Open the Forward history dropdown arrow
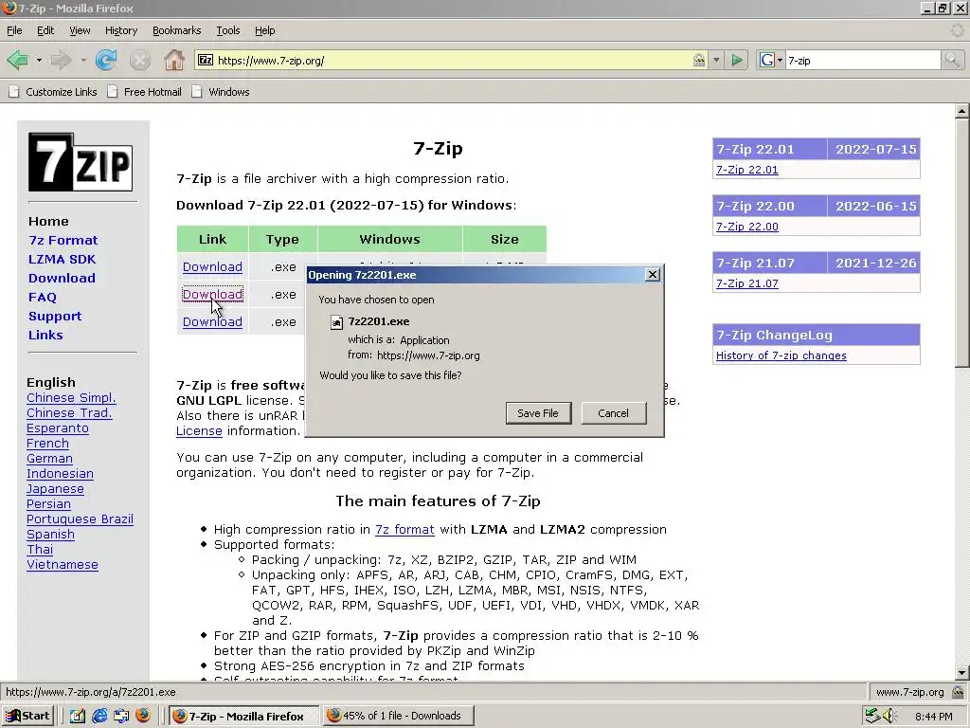 [x=83, y=61]
